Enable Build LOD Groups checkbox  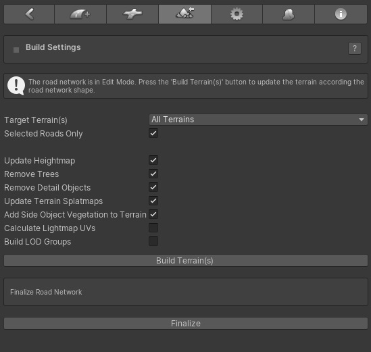click(x=153, y=241)
